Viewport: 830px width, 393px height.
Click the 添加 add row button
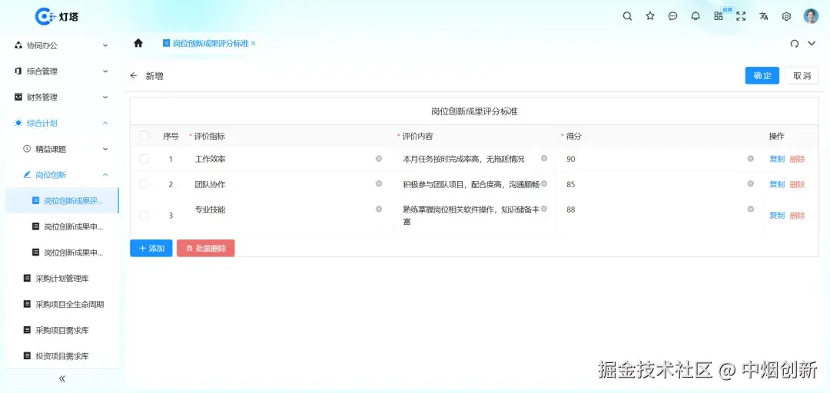[151, 248]
